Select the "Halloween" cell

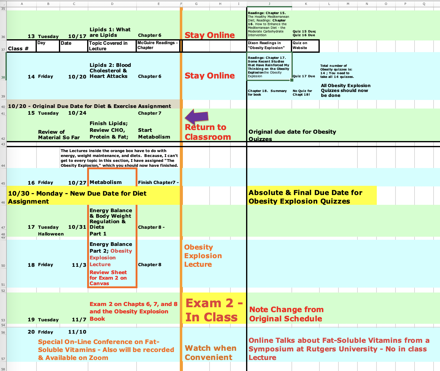(x=51, y=234)
